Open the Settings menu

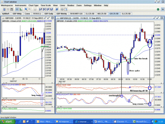click(88, 5)
